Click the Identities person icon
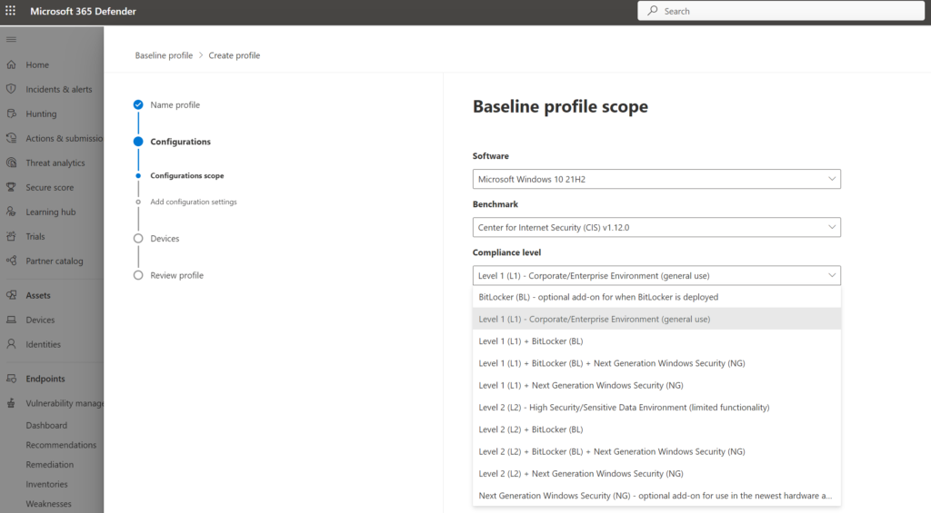931x513 pixels. click(x=11, y=344)
